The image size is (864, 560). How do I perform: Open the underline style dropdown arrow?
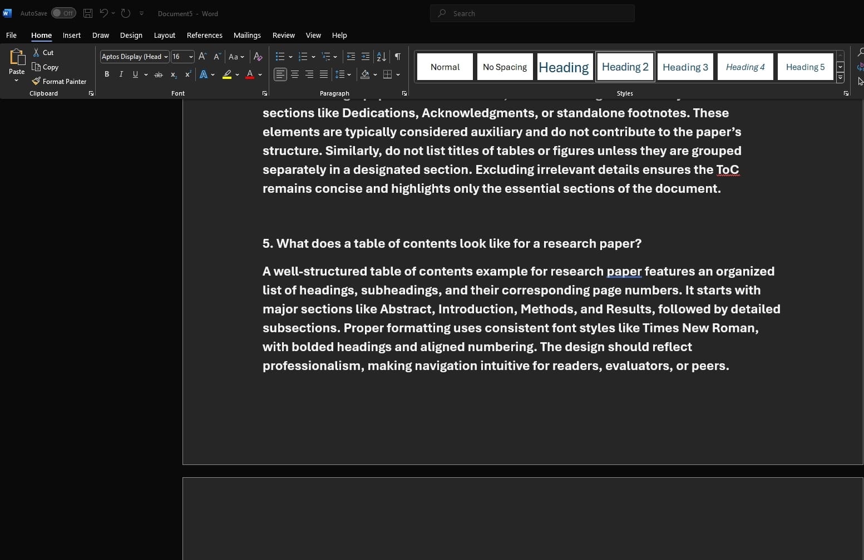click(x=146, y=74)
